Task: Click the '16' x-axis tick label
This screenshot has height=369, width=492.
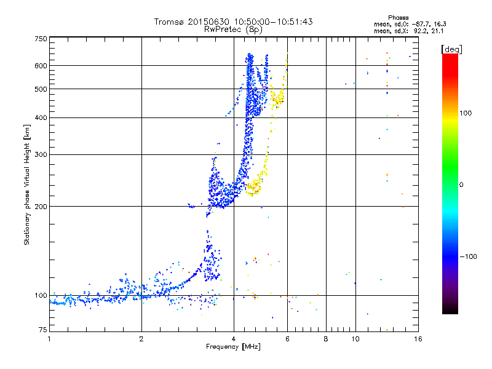Action: pyautogui.click(x=418, y=339)
